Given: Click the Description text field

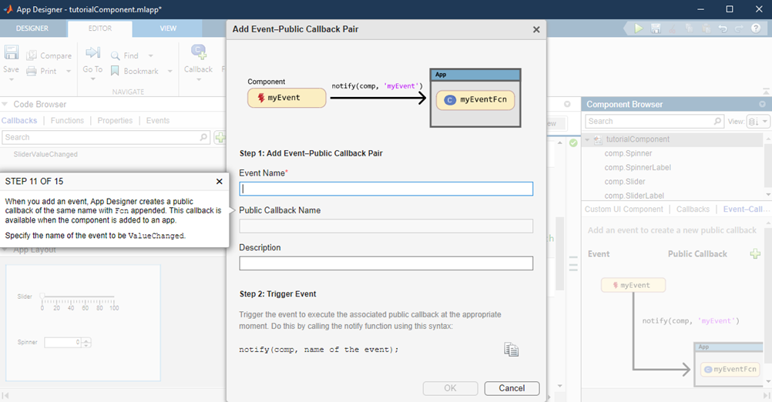Looking at the screenshot, I should (x=386, y=263).
